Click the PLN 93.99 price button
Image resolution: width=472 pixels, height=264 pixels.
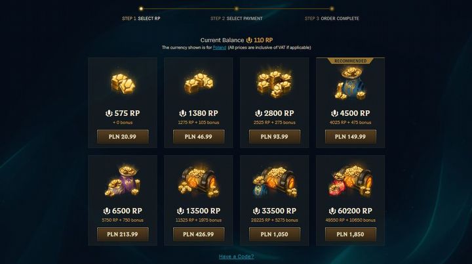[274, 137]
